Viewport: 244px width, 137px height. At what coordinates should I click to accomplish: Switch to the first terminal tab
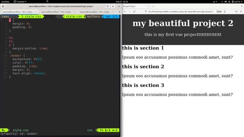pos(19,12)
